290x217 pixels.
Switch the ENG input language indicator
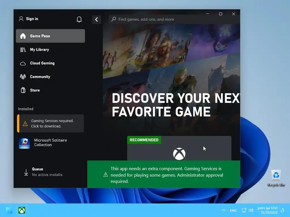coord(233,210)
